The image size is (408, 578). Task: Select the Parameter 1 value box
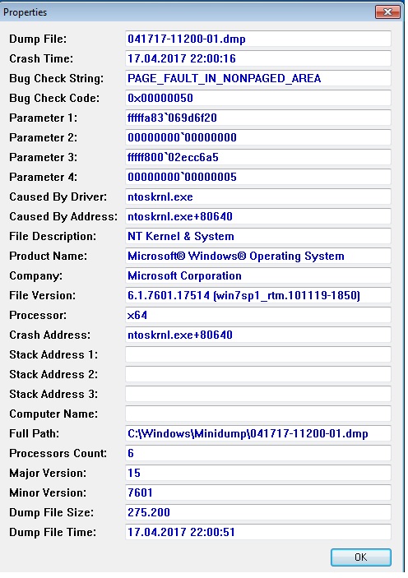click(257, 118)
